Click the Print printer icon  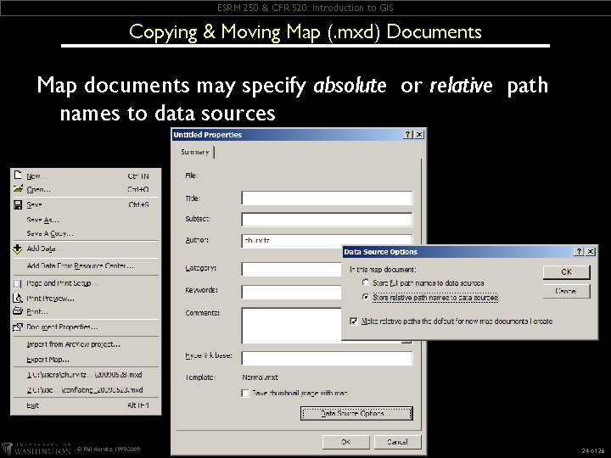pos(18,311)
